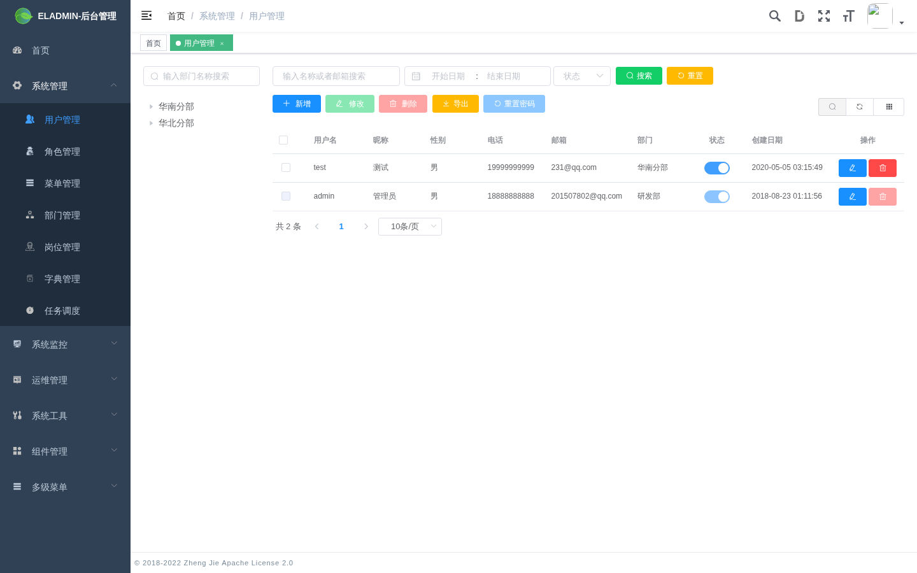
Task: Edit the admin user row
Action: coord(853,197)
